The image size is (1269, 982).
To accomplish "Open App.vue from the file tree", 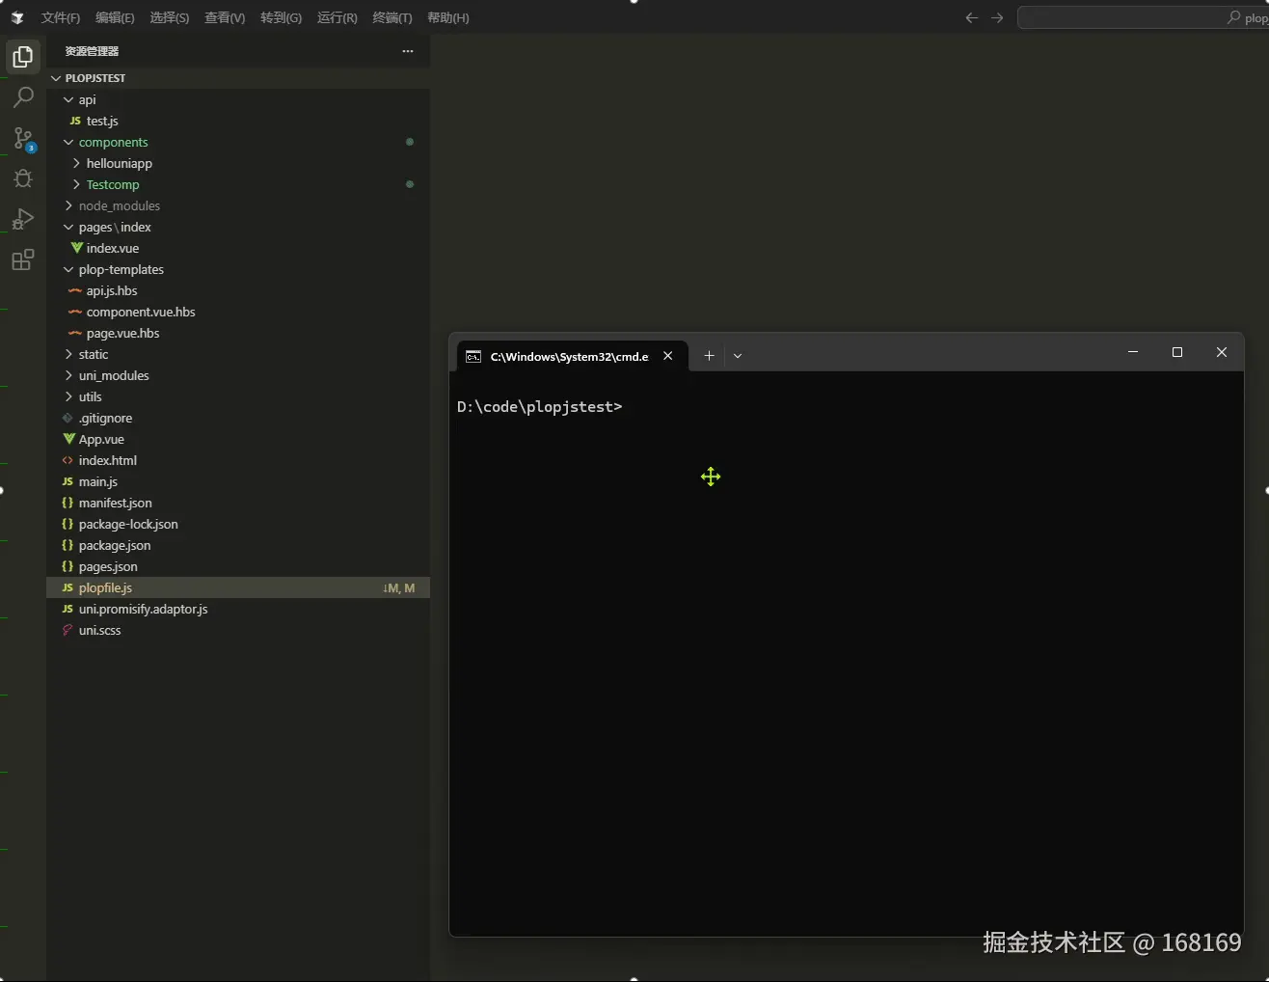I will point(101,439).
